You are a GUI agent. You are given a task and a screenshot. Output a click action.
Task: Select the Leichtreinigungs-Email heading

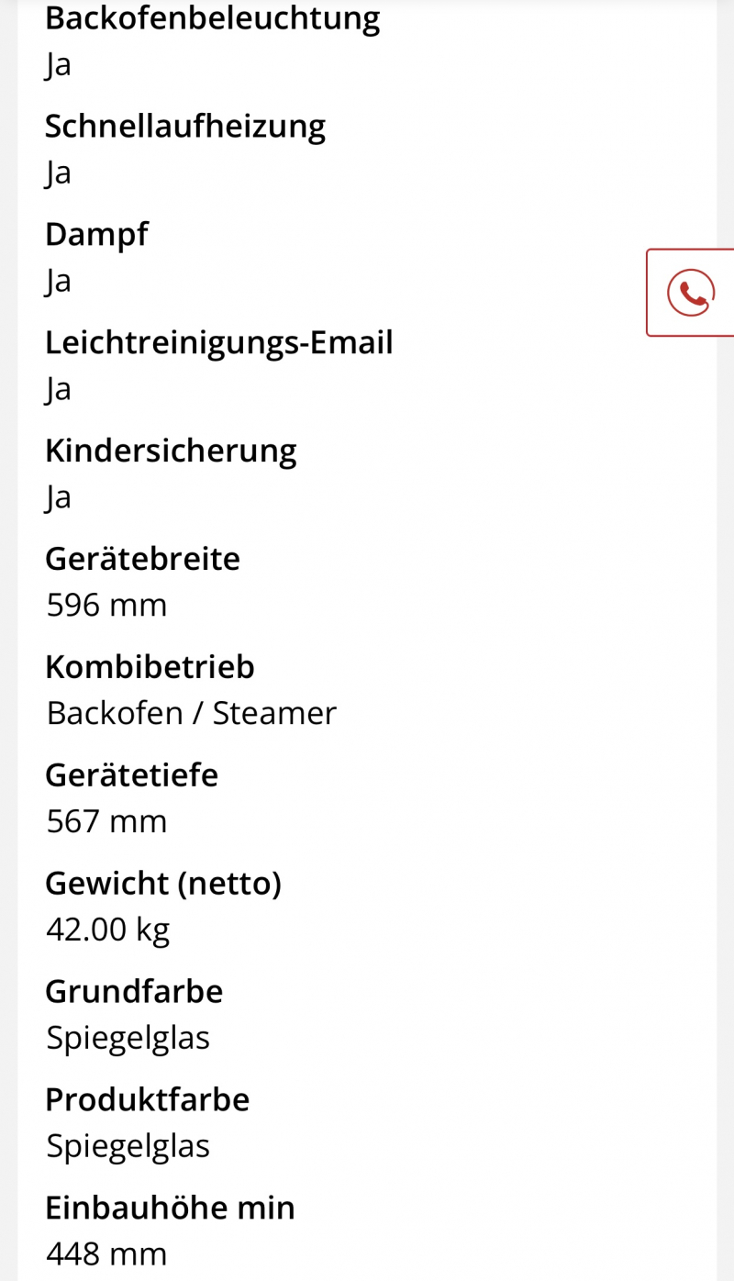coord(218,342)
